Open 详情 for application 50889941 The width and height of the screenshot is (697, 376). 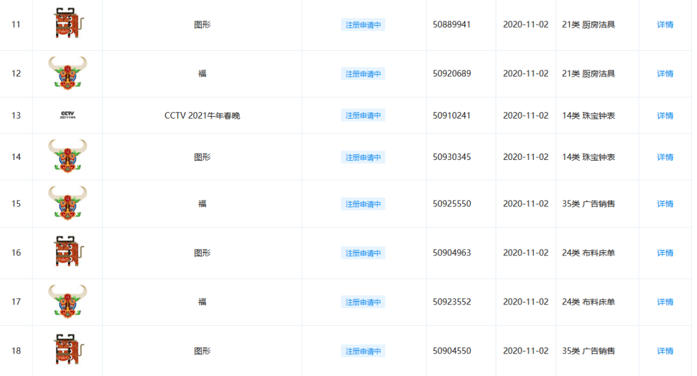click(665, 25)
